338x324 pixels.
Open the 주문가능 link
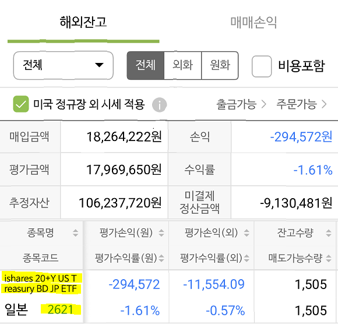pos(301,104)
